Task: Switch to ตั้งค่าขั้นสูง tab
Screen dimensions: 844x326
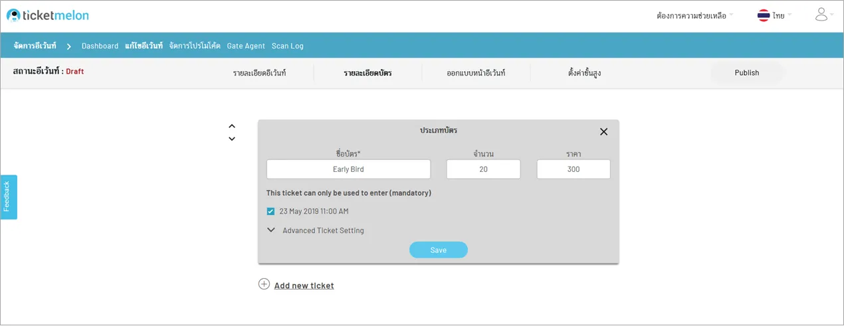Action: click(585, 72)
